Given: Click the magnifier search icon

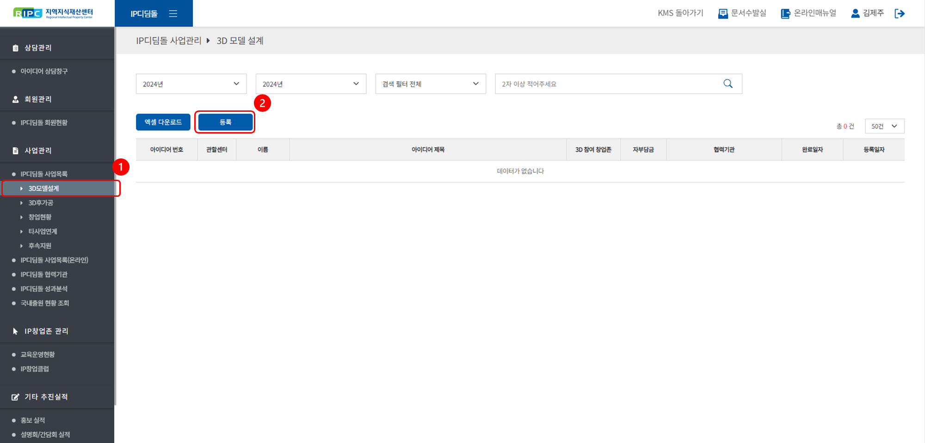Looking at the screenshot, I should coord(728,84).
